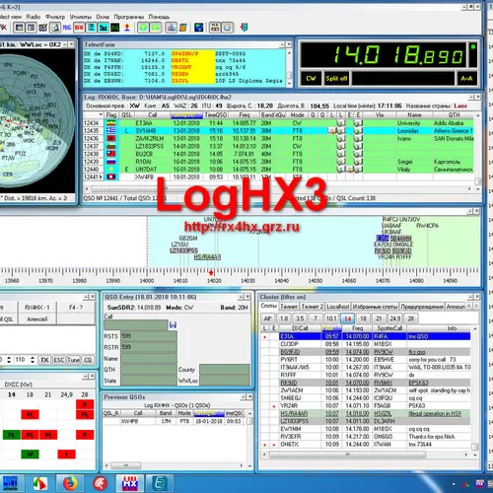Open the Radio menu

[34, 17]
